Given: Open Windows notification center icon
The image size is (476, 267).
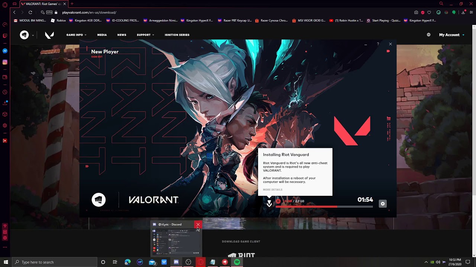Looking at the screenshot, I should [468, 262].
